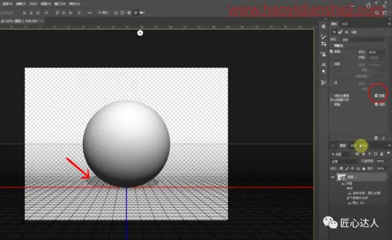Toggle the 线条 (Lines) checkbox

click(331, 65)
